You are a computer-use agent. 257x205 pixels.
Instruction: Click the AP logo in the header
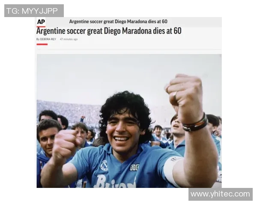pyautogui.click(x=41, y=22)
